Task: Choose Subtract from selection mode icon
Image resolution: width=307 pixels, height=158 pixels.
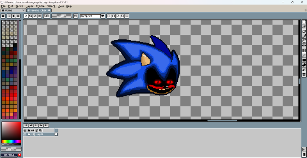Action: point(35,16)
